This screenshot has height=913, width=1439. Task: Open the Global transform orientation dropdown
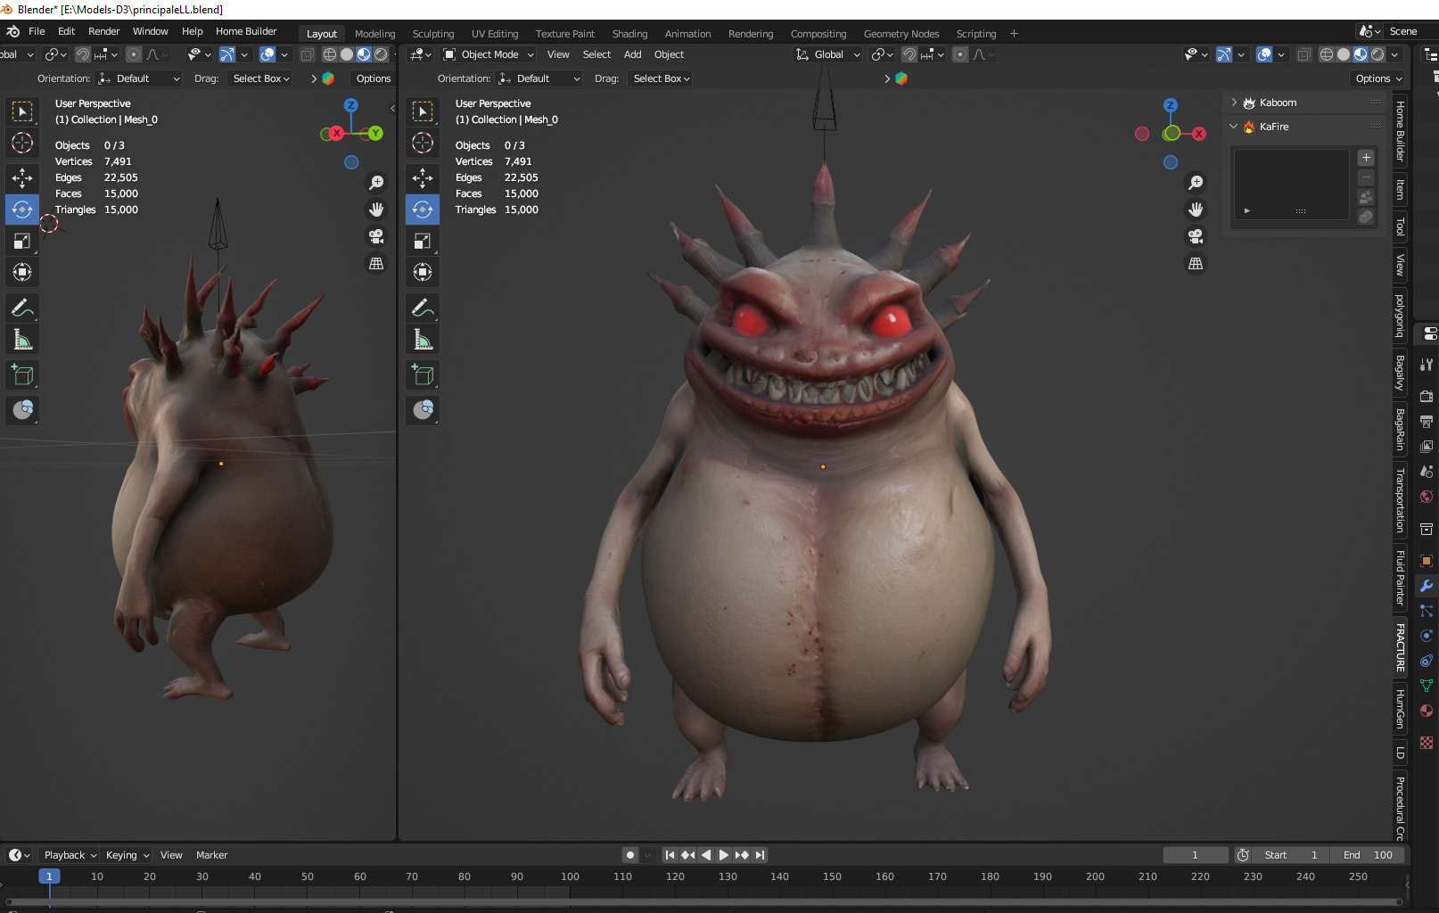[x=828, y=54]
